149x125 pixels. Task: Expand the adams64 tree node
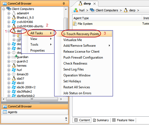click(9, 13)
